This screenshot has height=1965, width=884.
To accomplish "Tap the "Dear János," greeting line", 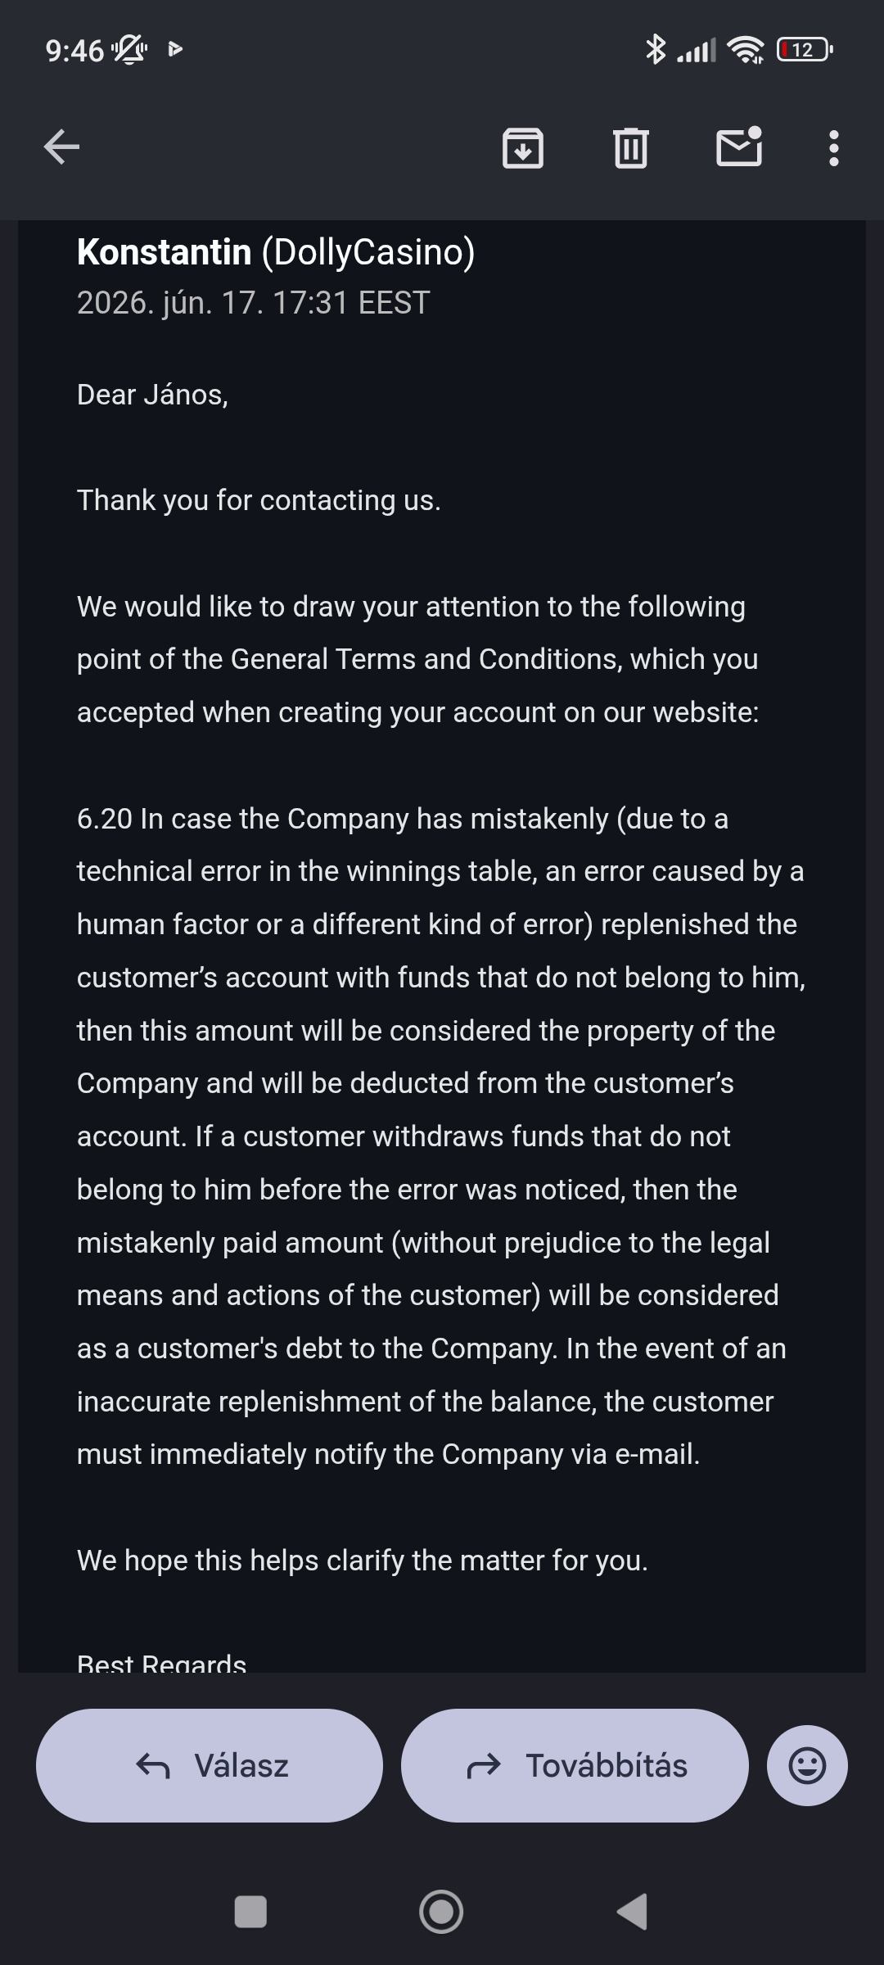I will pos(152,395).
